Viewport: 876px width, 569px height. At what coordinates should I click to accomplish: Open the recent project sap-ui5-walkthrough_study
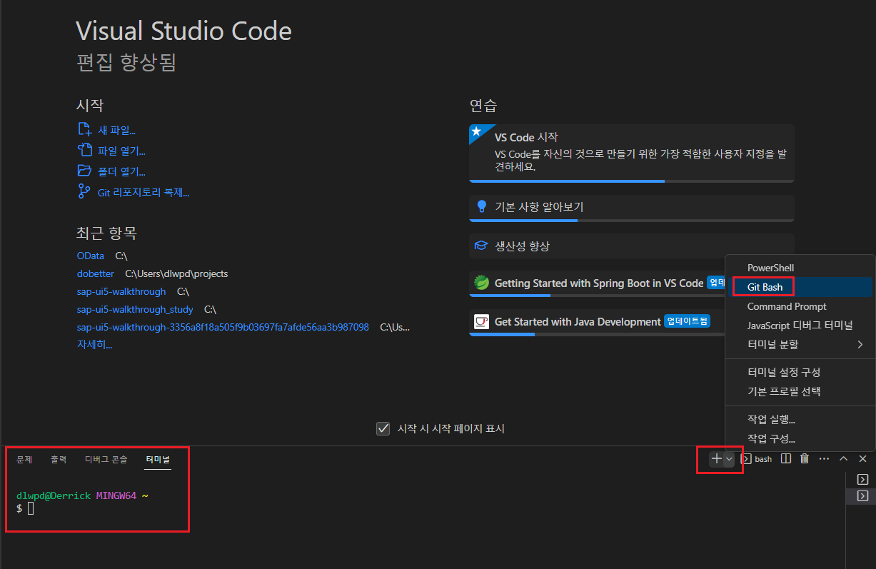[135, 309]
